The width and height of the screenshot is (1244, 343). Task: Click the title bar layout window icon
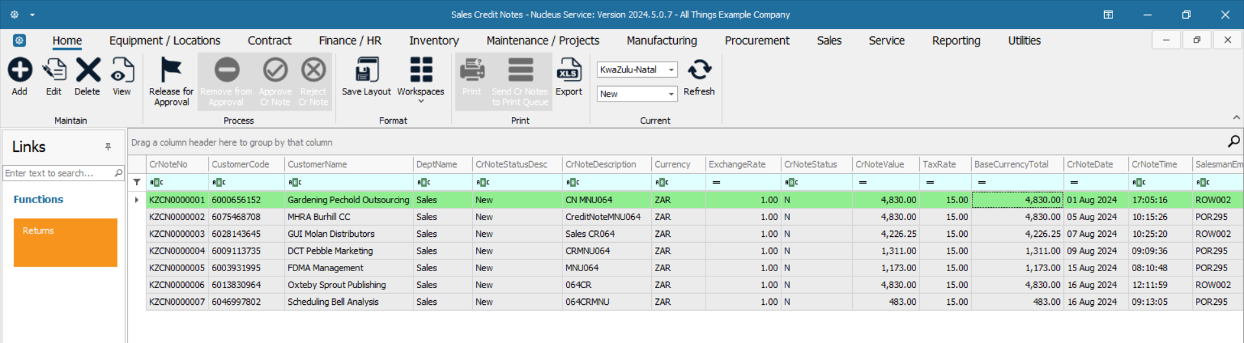pyautogui.click(x=1109, y=14)
